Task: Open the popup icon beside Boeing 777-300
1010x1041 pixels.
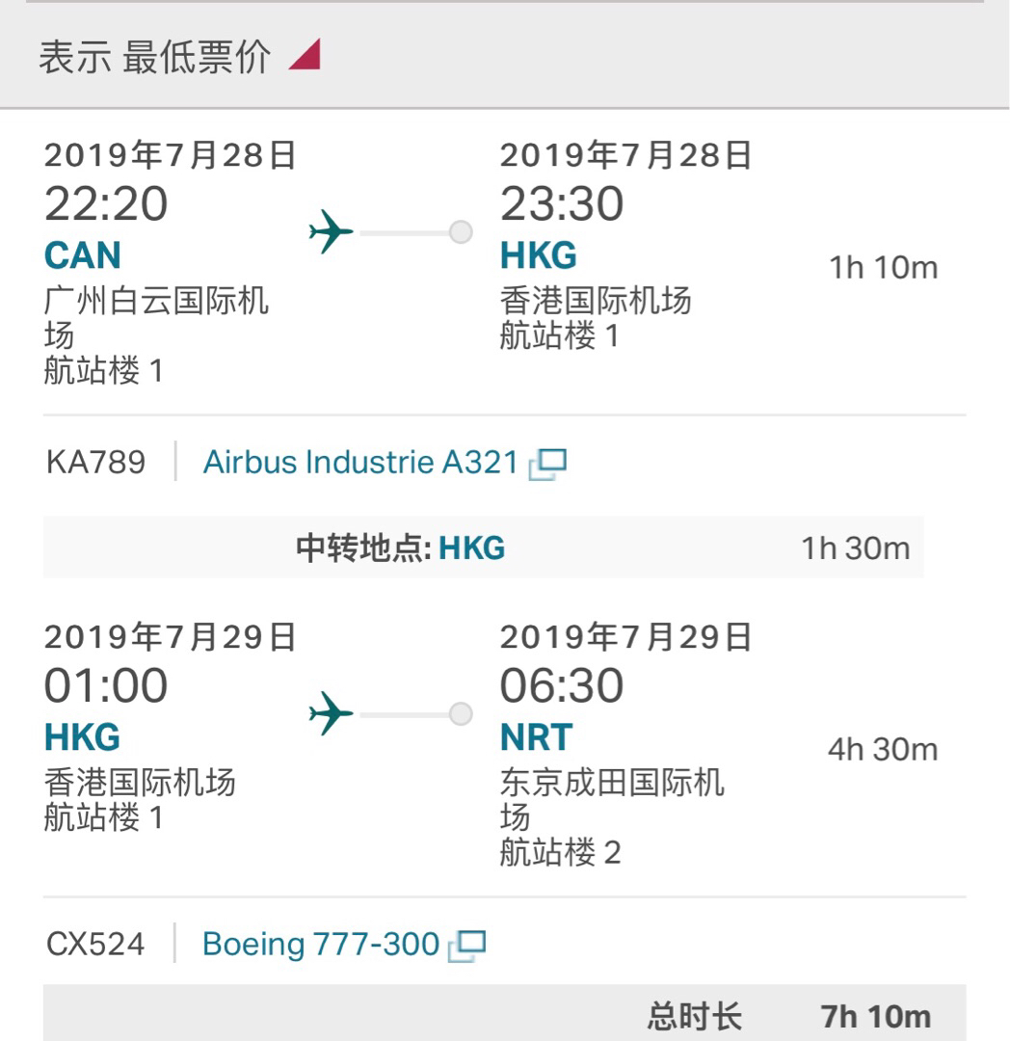Action: click(467, 946)
